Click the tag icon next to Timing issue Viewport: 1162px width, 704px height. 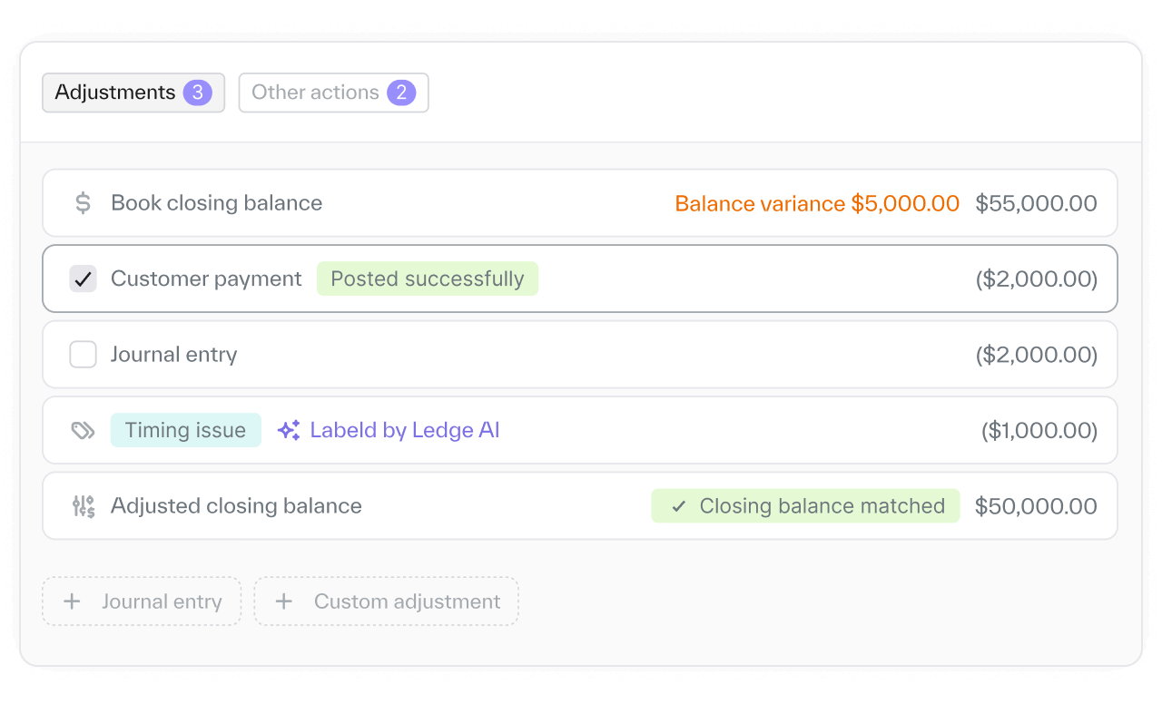pos(83,430)
